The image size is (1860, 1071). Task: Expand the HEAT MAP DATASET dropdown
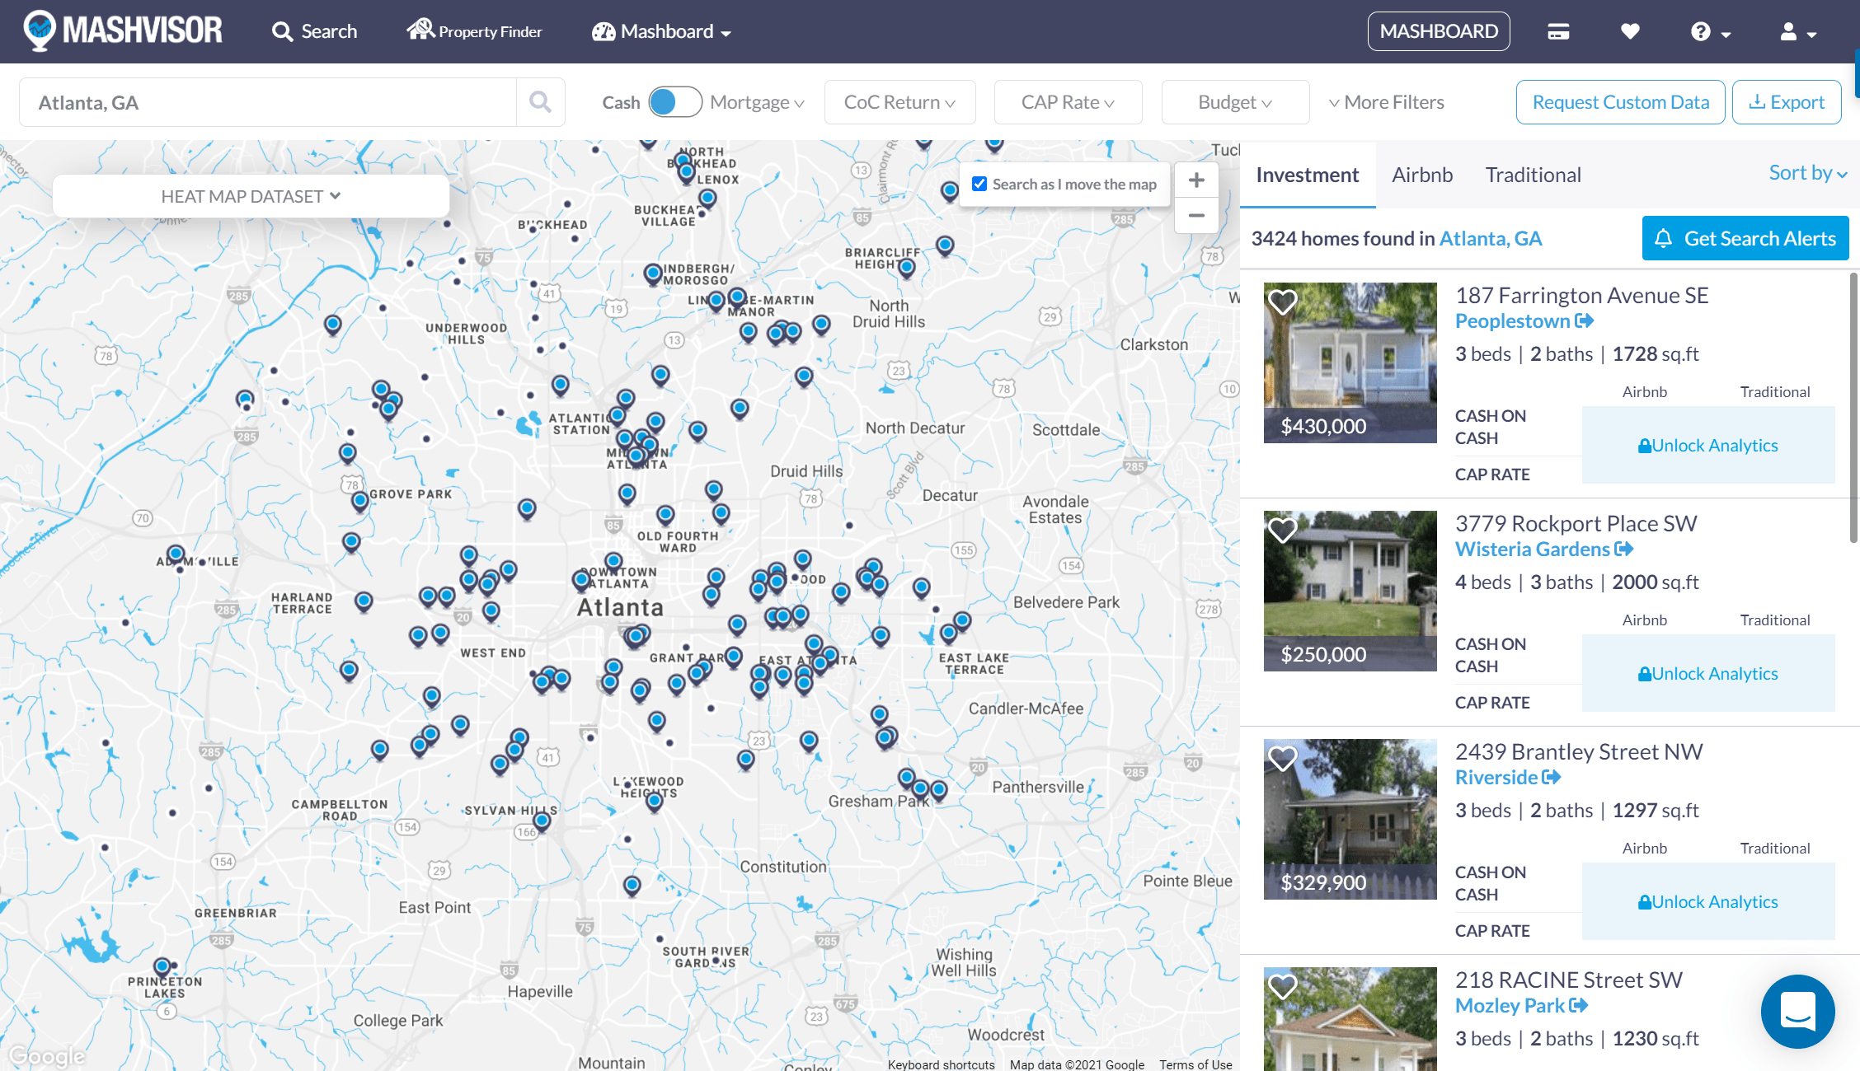pyautogui.click(x=251, y=196)
